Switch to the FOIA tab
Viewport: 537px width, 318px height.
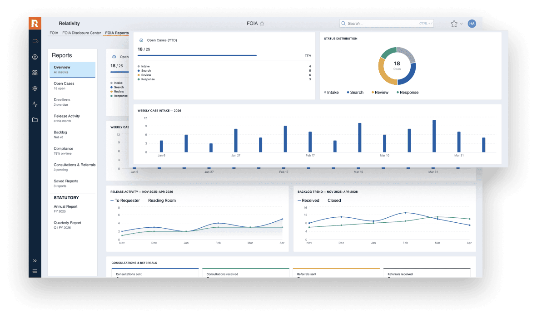(x=54, y=33)
